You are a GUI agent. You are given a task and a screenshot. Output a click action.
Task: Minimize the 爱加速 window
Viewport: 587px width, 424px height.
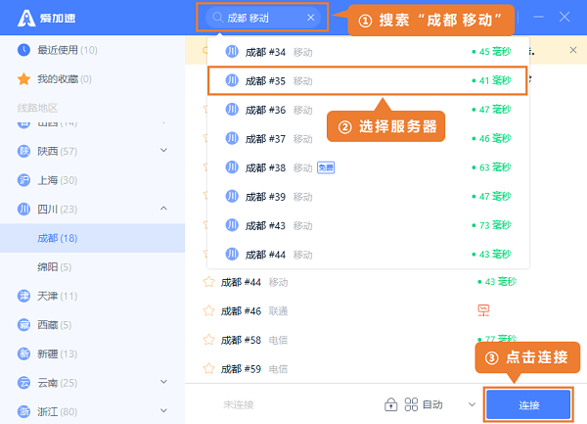tap(538, 17)
